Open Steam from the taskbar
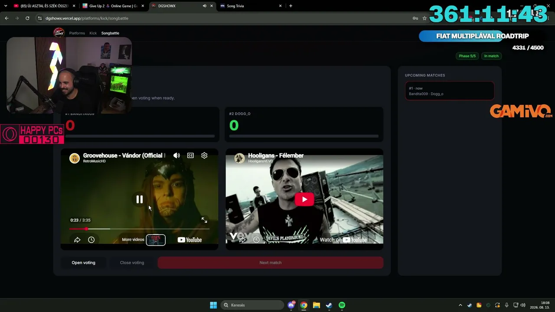 point(329,305)
